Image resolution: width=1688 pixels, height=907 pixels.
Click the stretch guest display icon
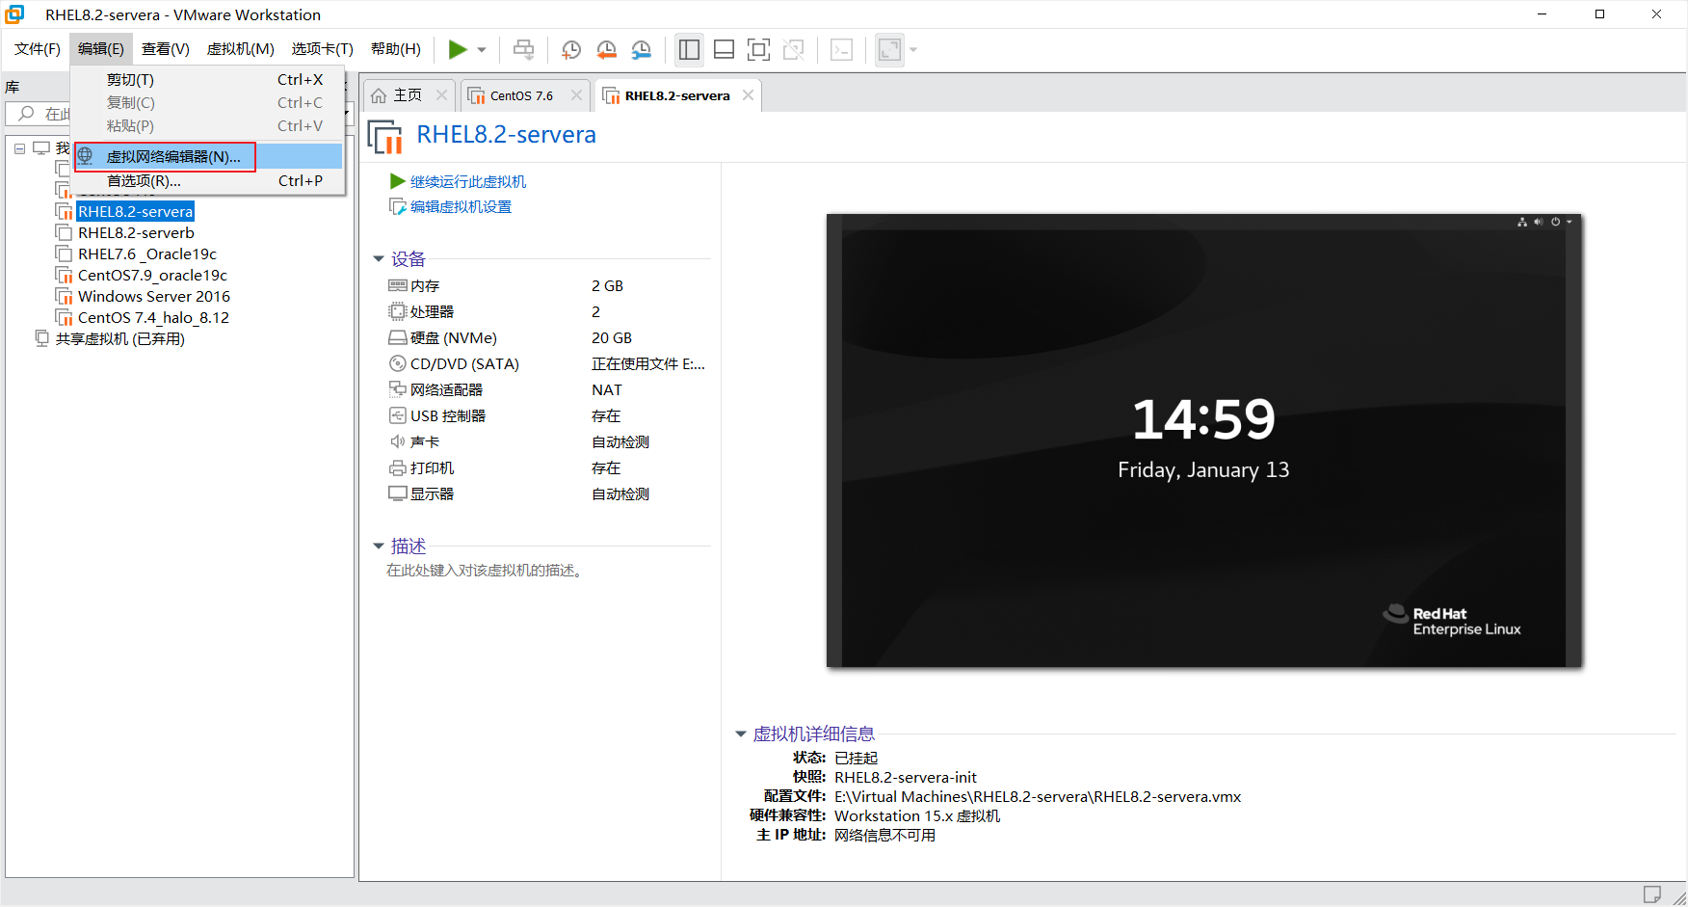[x=889, y=49]
